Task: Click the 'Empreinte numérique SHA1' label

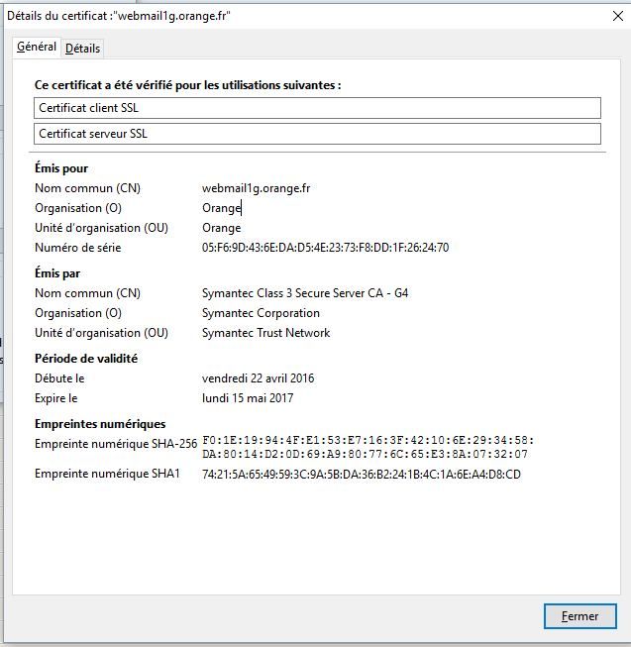Action: [107, 474]
